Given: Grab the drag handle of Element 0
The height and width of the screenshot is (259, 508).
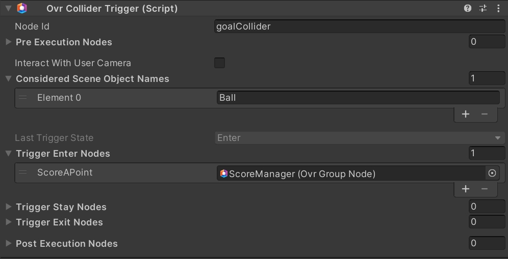Looking at the screenshot, I should click(x=23, y=98).
